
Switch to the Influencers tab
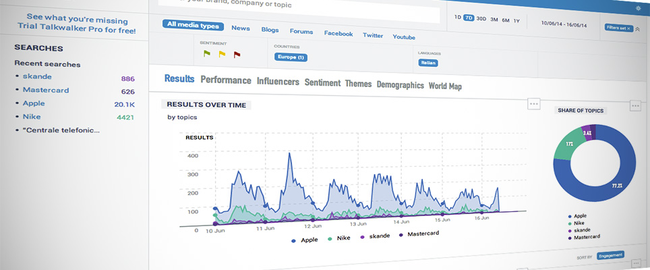pos(278,81)
